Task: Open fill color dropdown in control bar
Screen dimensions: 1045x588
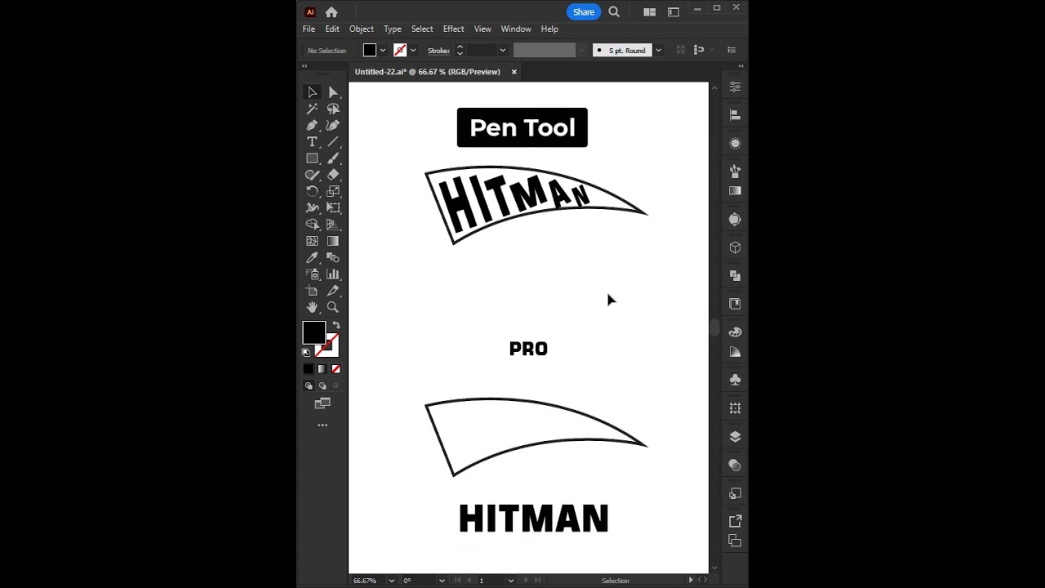Action: [382, 51]
